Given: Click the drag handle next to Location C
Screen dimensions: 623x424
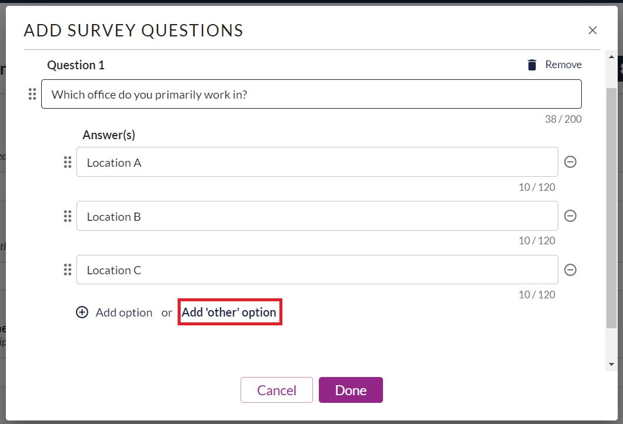Looking at the screenshot, I should 68,270.
